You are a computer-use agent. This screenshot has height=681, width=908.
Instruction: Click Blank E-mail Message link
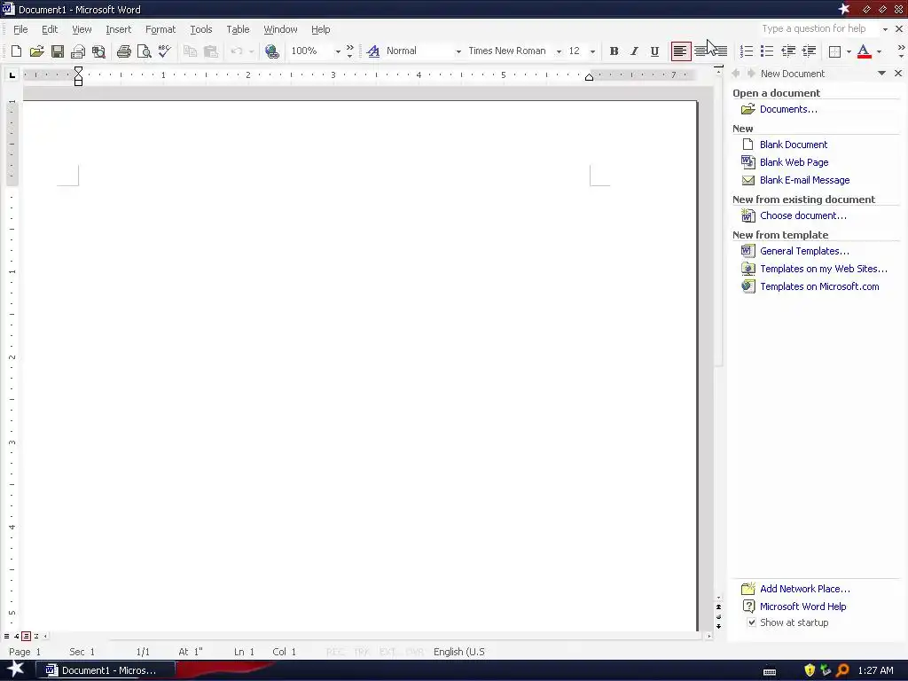click(x=804, y=180)
